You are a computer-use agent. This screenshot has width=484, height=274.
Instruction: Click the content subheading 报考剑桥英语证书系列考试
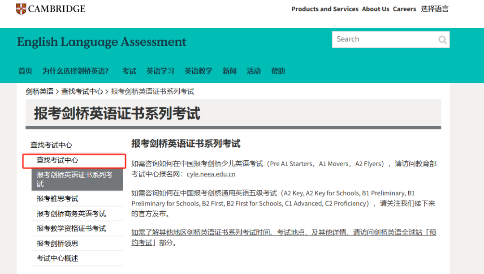(x=186, y=144)
